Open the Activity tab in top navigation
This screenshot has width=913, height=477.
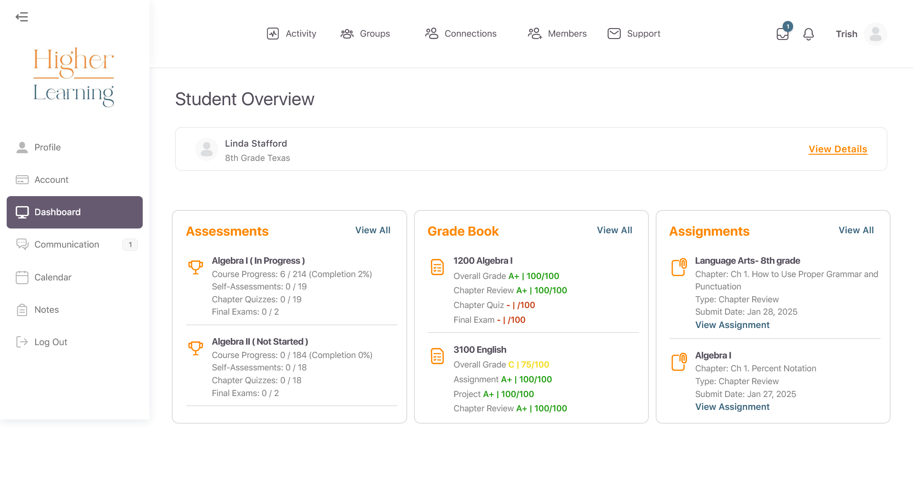pos(292,34)
